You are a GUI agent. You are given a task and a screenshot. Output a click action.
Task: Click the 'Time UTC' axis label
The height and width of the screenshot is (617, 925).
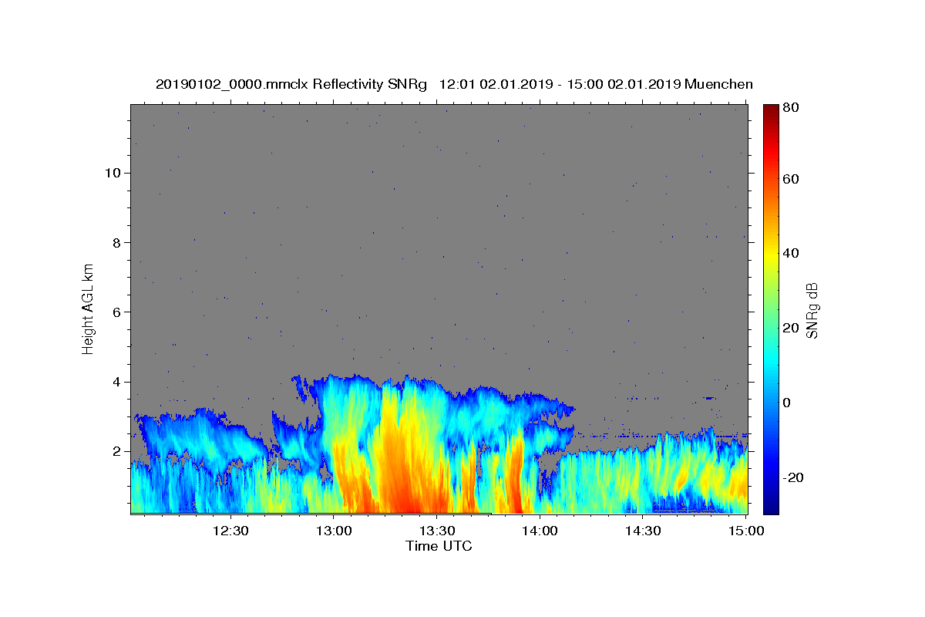pyautogui.click(x=439, y=546)
